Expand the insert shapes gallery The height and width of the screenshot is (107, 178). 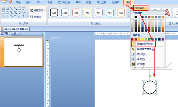tap(27, 17)
